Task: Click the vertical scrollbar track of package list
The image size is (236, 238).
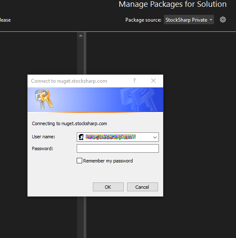Action: tap(81, 58)
